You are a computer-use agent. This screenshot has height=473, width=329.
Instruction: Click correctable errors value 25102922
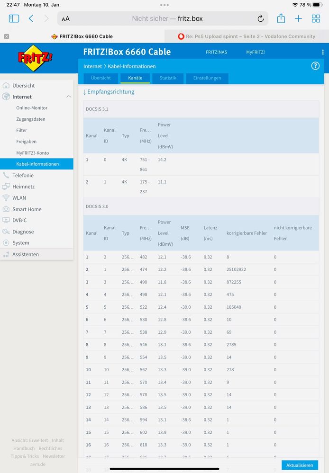click(x=236, y=269)
